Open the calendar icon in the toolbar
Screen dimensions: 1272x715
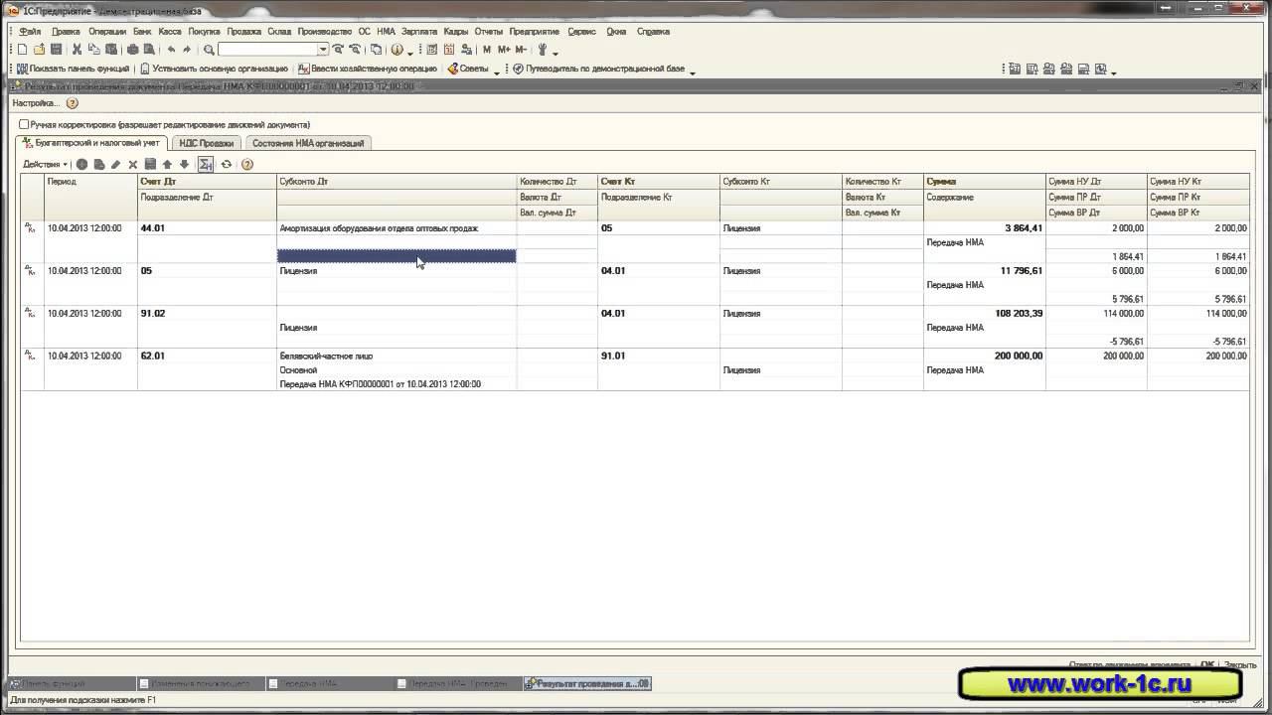[449, 50]
